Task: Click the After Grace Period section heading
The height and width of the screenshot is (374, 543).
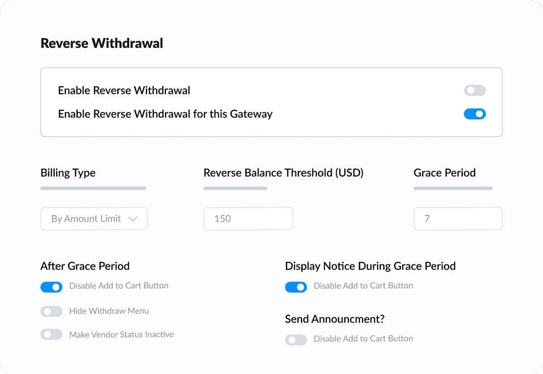Action: click(85, 266)
